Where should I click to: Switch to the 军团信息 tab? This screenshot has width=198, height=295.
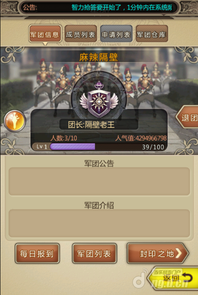point(45,34)
